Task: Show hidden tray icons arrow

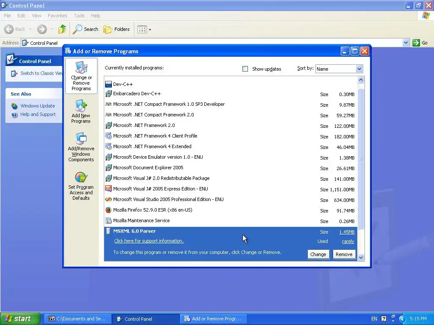Action: 402,319
